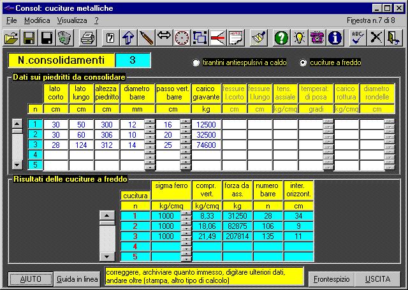Open passo vert. barre dropdown in row 2
Viewport: 408px width, 290px height.
pyautogui.click(x=184, y=135)
